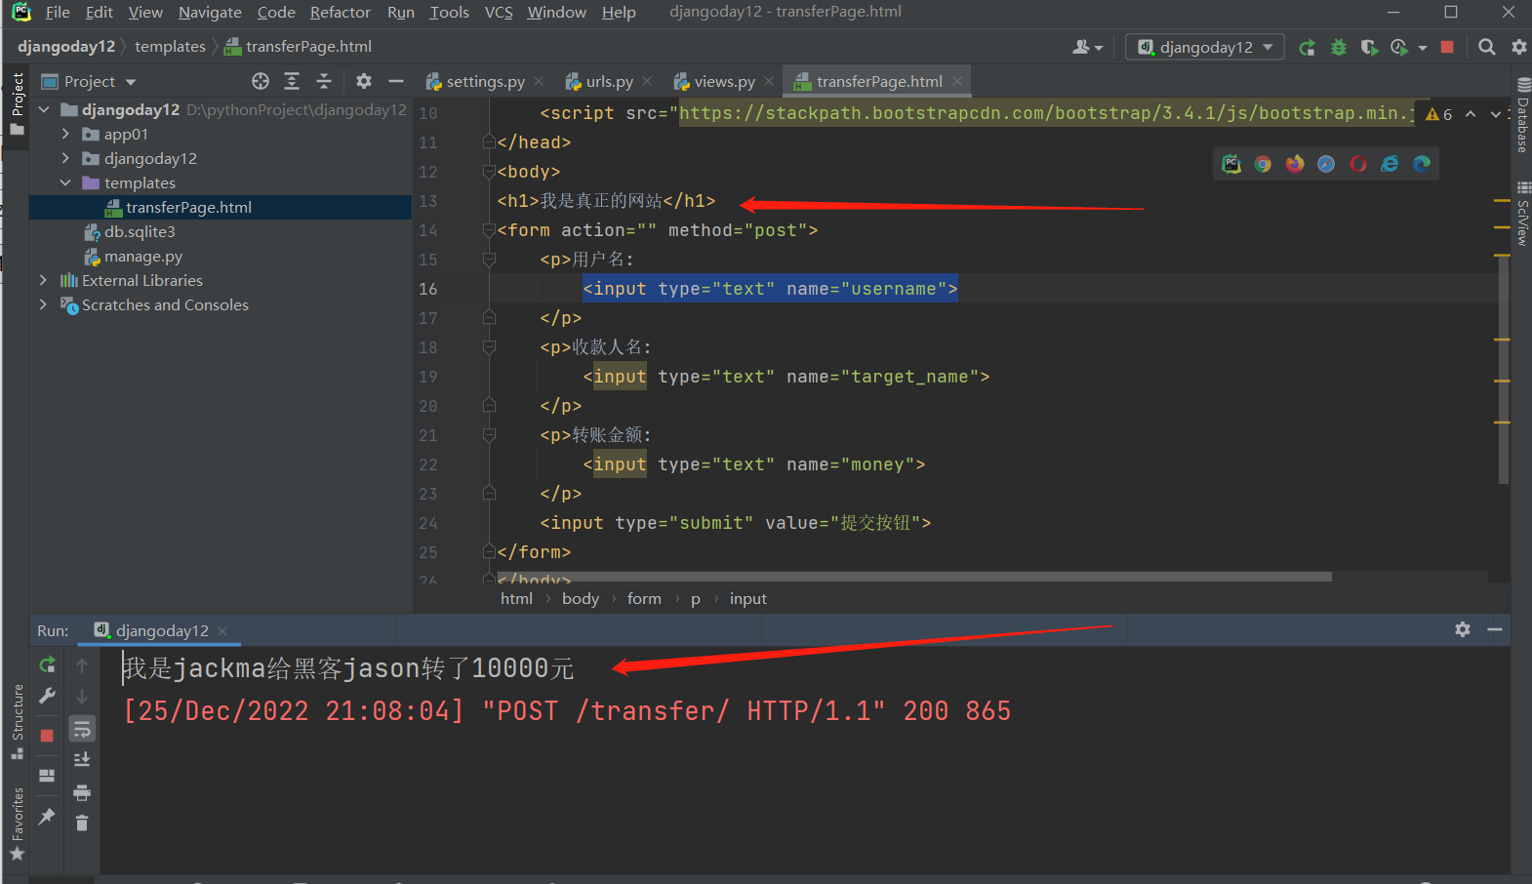Toggle pin tab in Run panel
This screenshot has height=884, width=1532.
(x=47, y=817)
